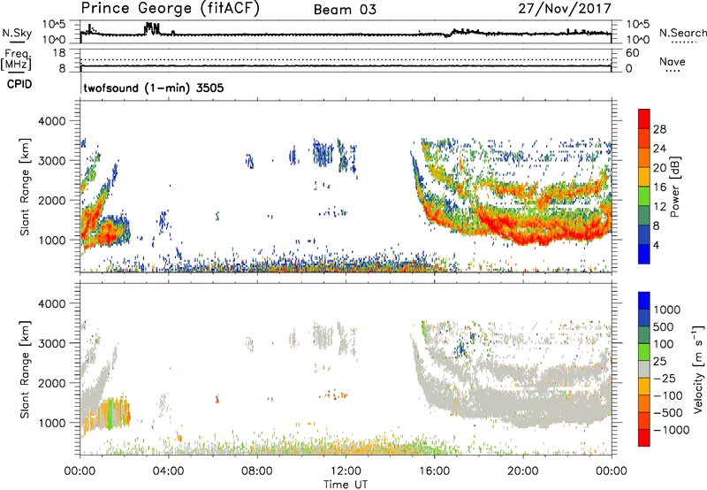Click the '-25' label on the velocity colorbar
This screenshot has width=707, height=490.
point(665,378)
